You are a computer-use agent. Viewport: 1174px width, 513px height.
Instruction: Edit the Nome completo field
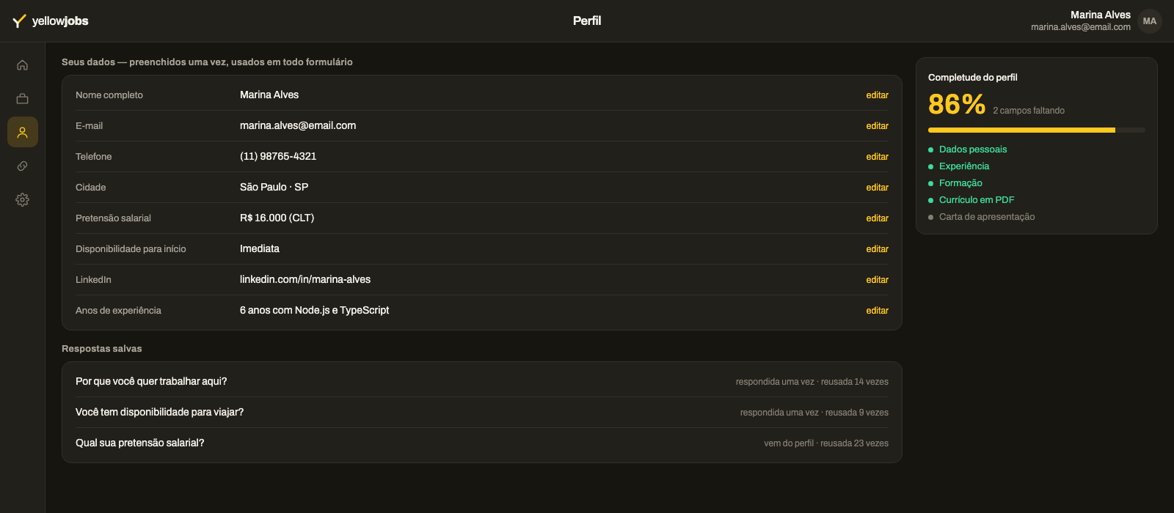click(x=877, y=95)
